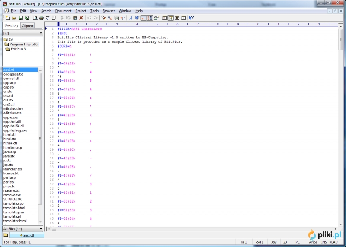
Task: Click the Set Font 'A' icon
Action: pyautogui.click(x=131, y=18)
